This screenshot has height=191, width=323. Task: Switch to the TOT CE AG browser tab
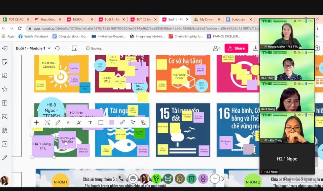16,19
